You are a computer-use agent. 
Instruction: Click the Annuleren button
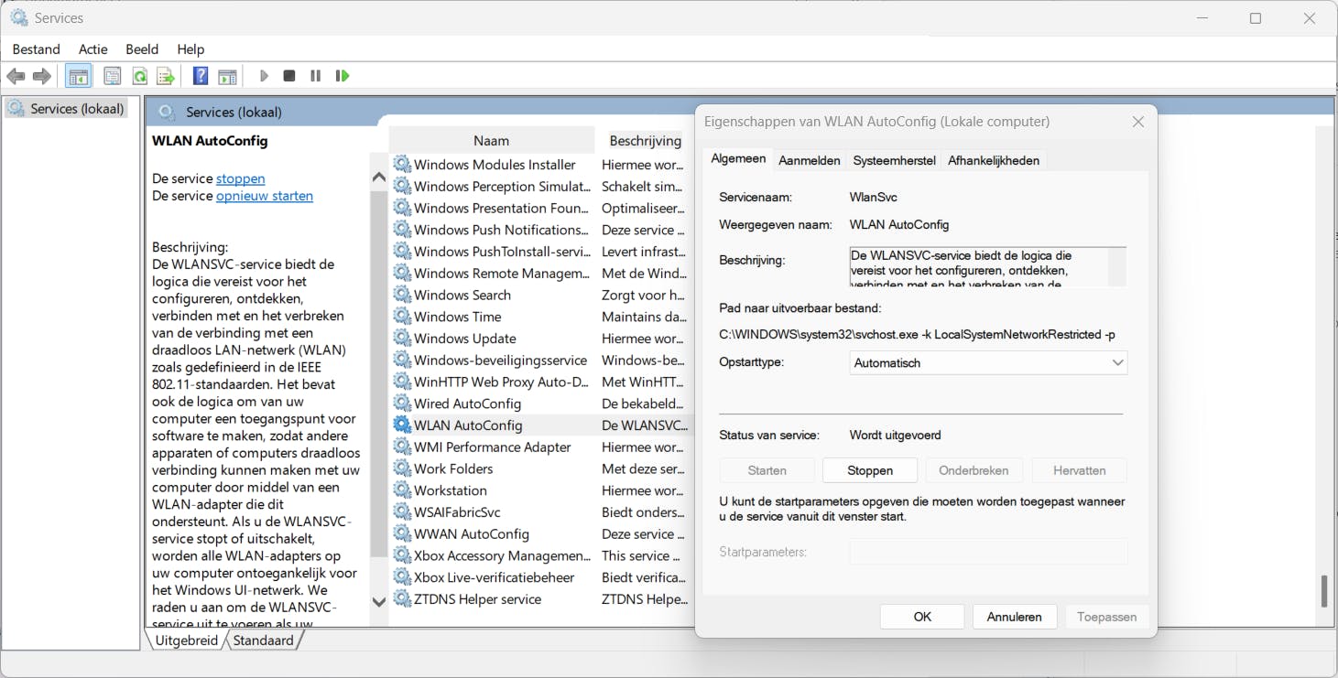tap(1015, 617)
